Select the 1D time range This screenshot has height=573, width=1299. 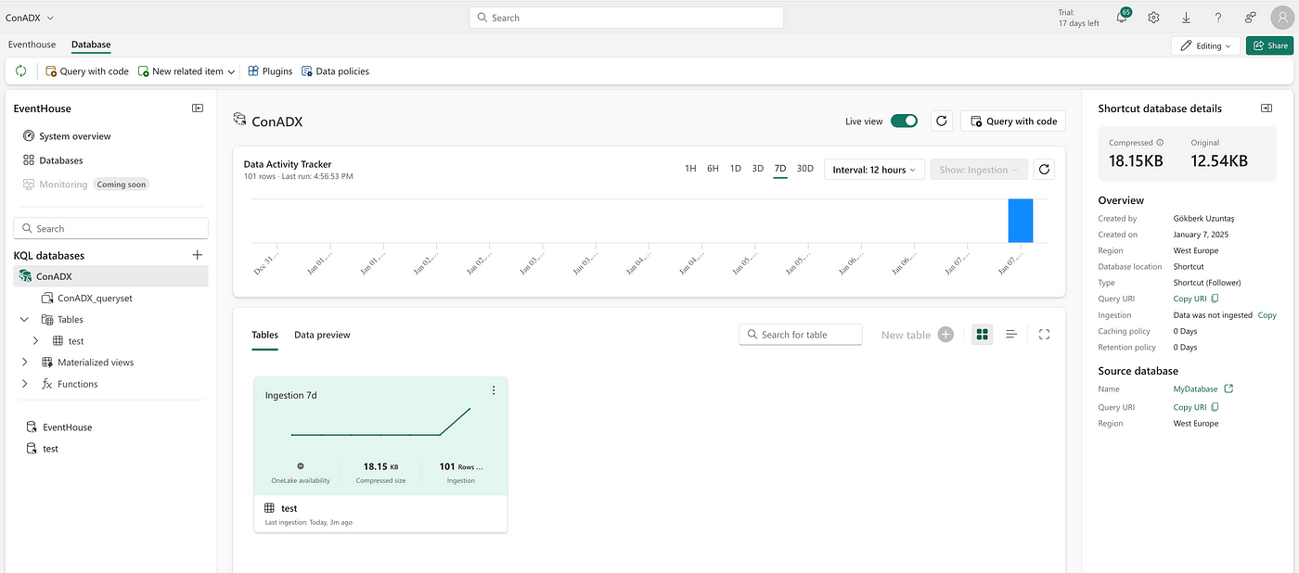[x=735, y=169]
